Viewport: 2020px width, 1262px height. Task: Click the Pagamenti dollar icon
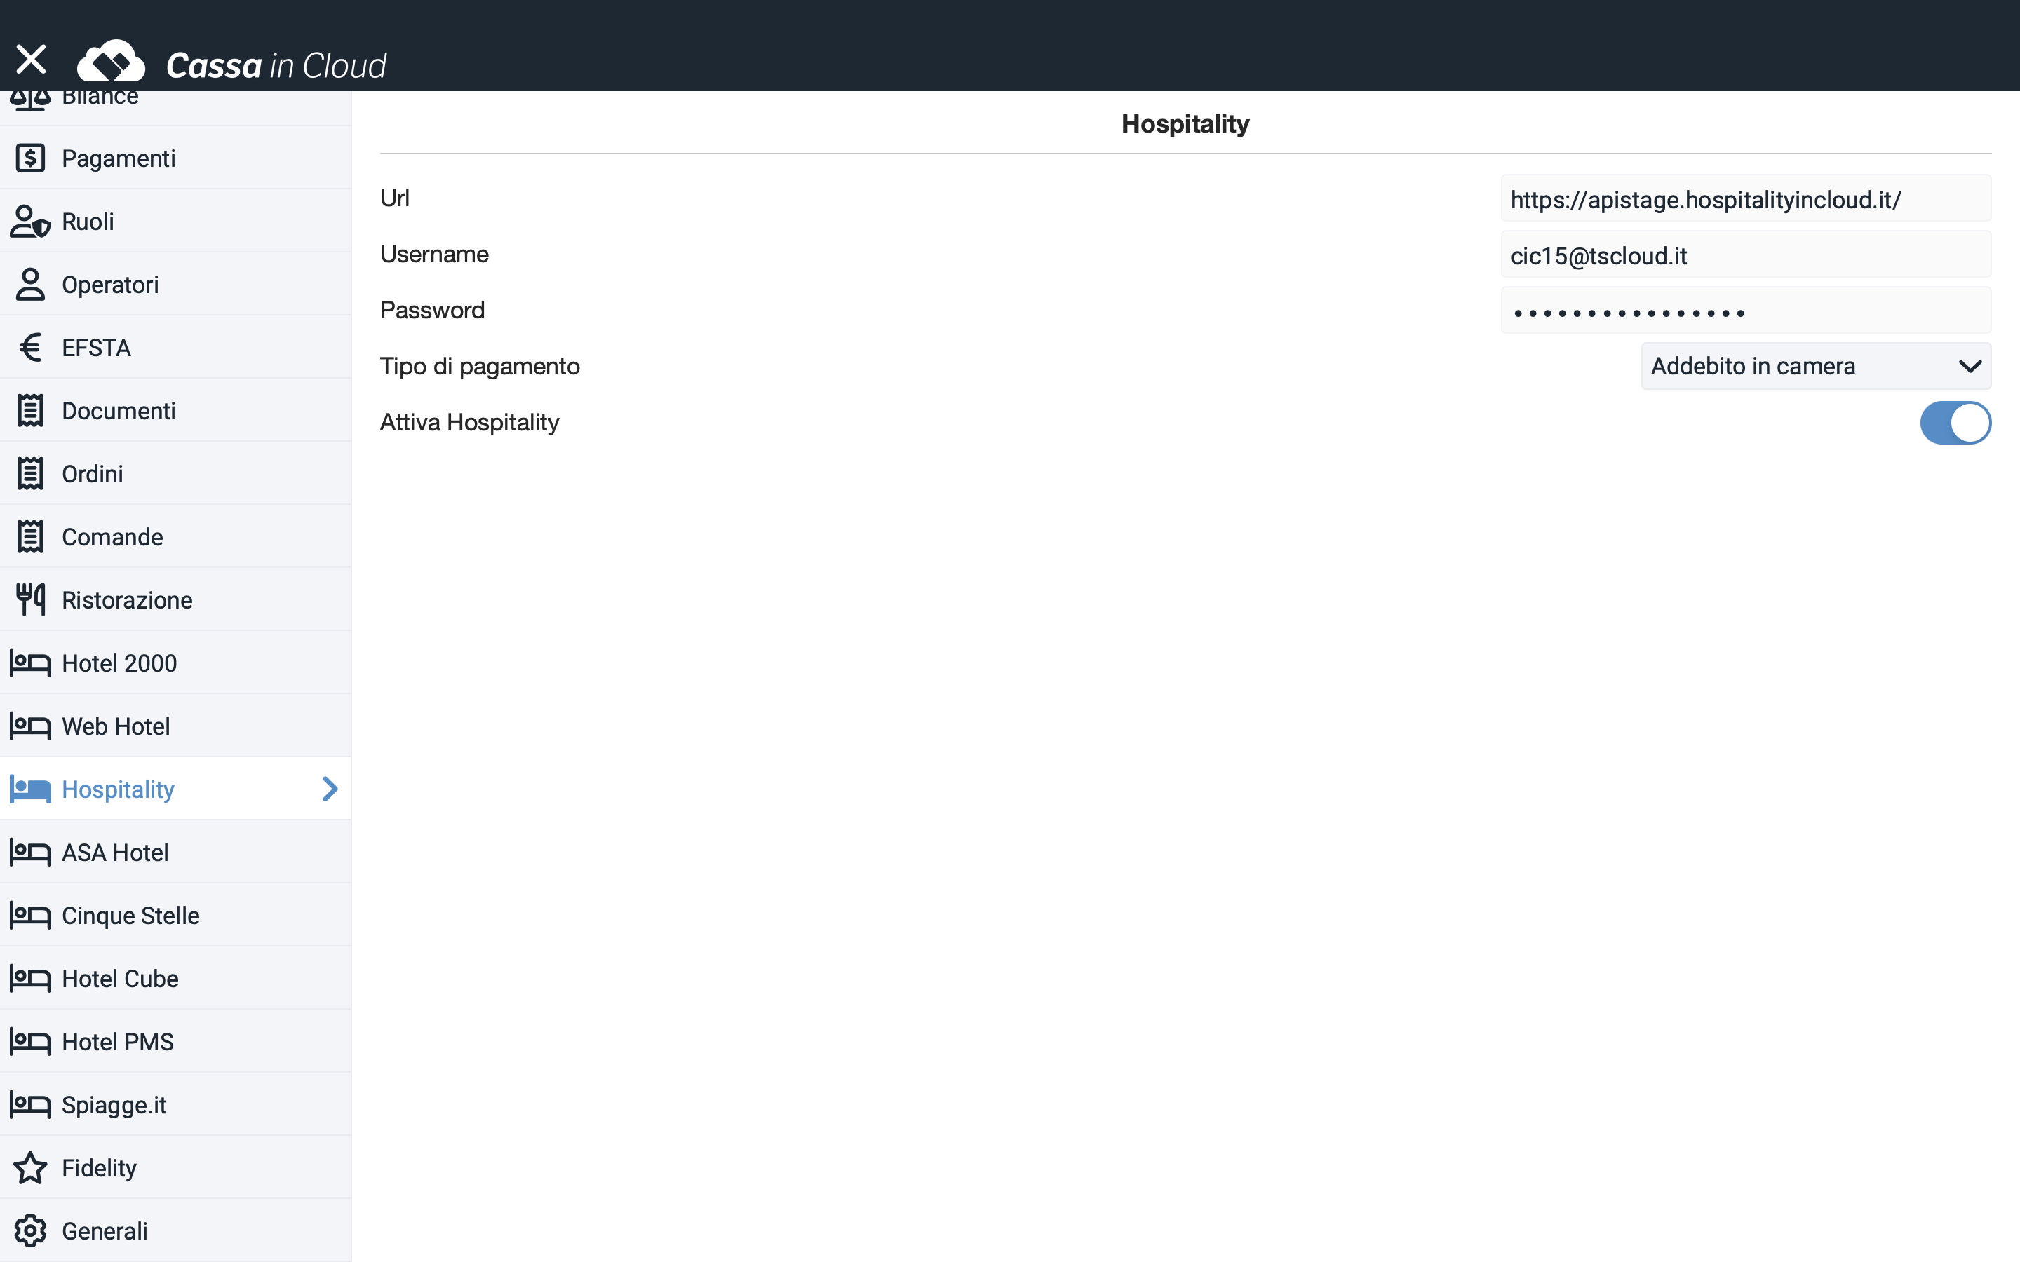click(x=30, y=158)
